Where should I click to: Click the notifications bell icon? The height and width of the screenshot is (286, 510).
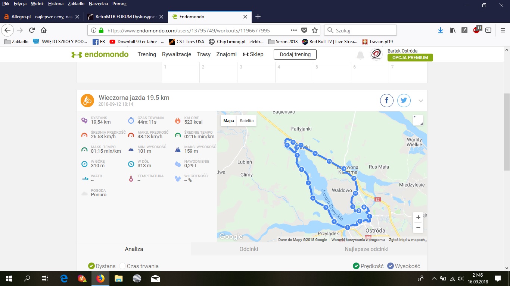click(x=360, y=55)
